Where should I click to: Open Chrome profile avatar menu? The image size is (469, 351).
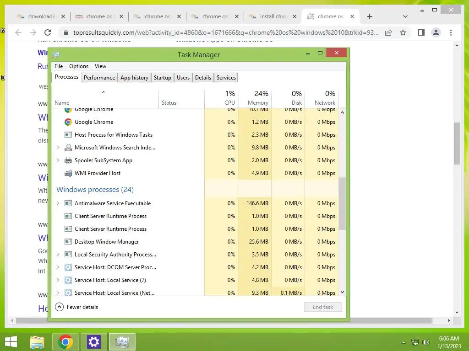click(436, 32)
